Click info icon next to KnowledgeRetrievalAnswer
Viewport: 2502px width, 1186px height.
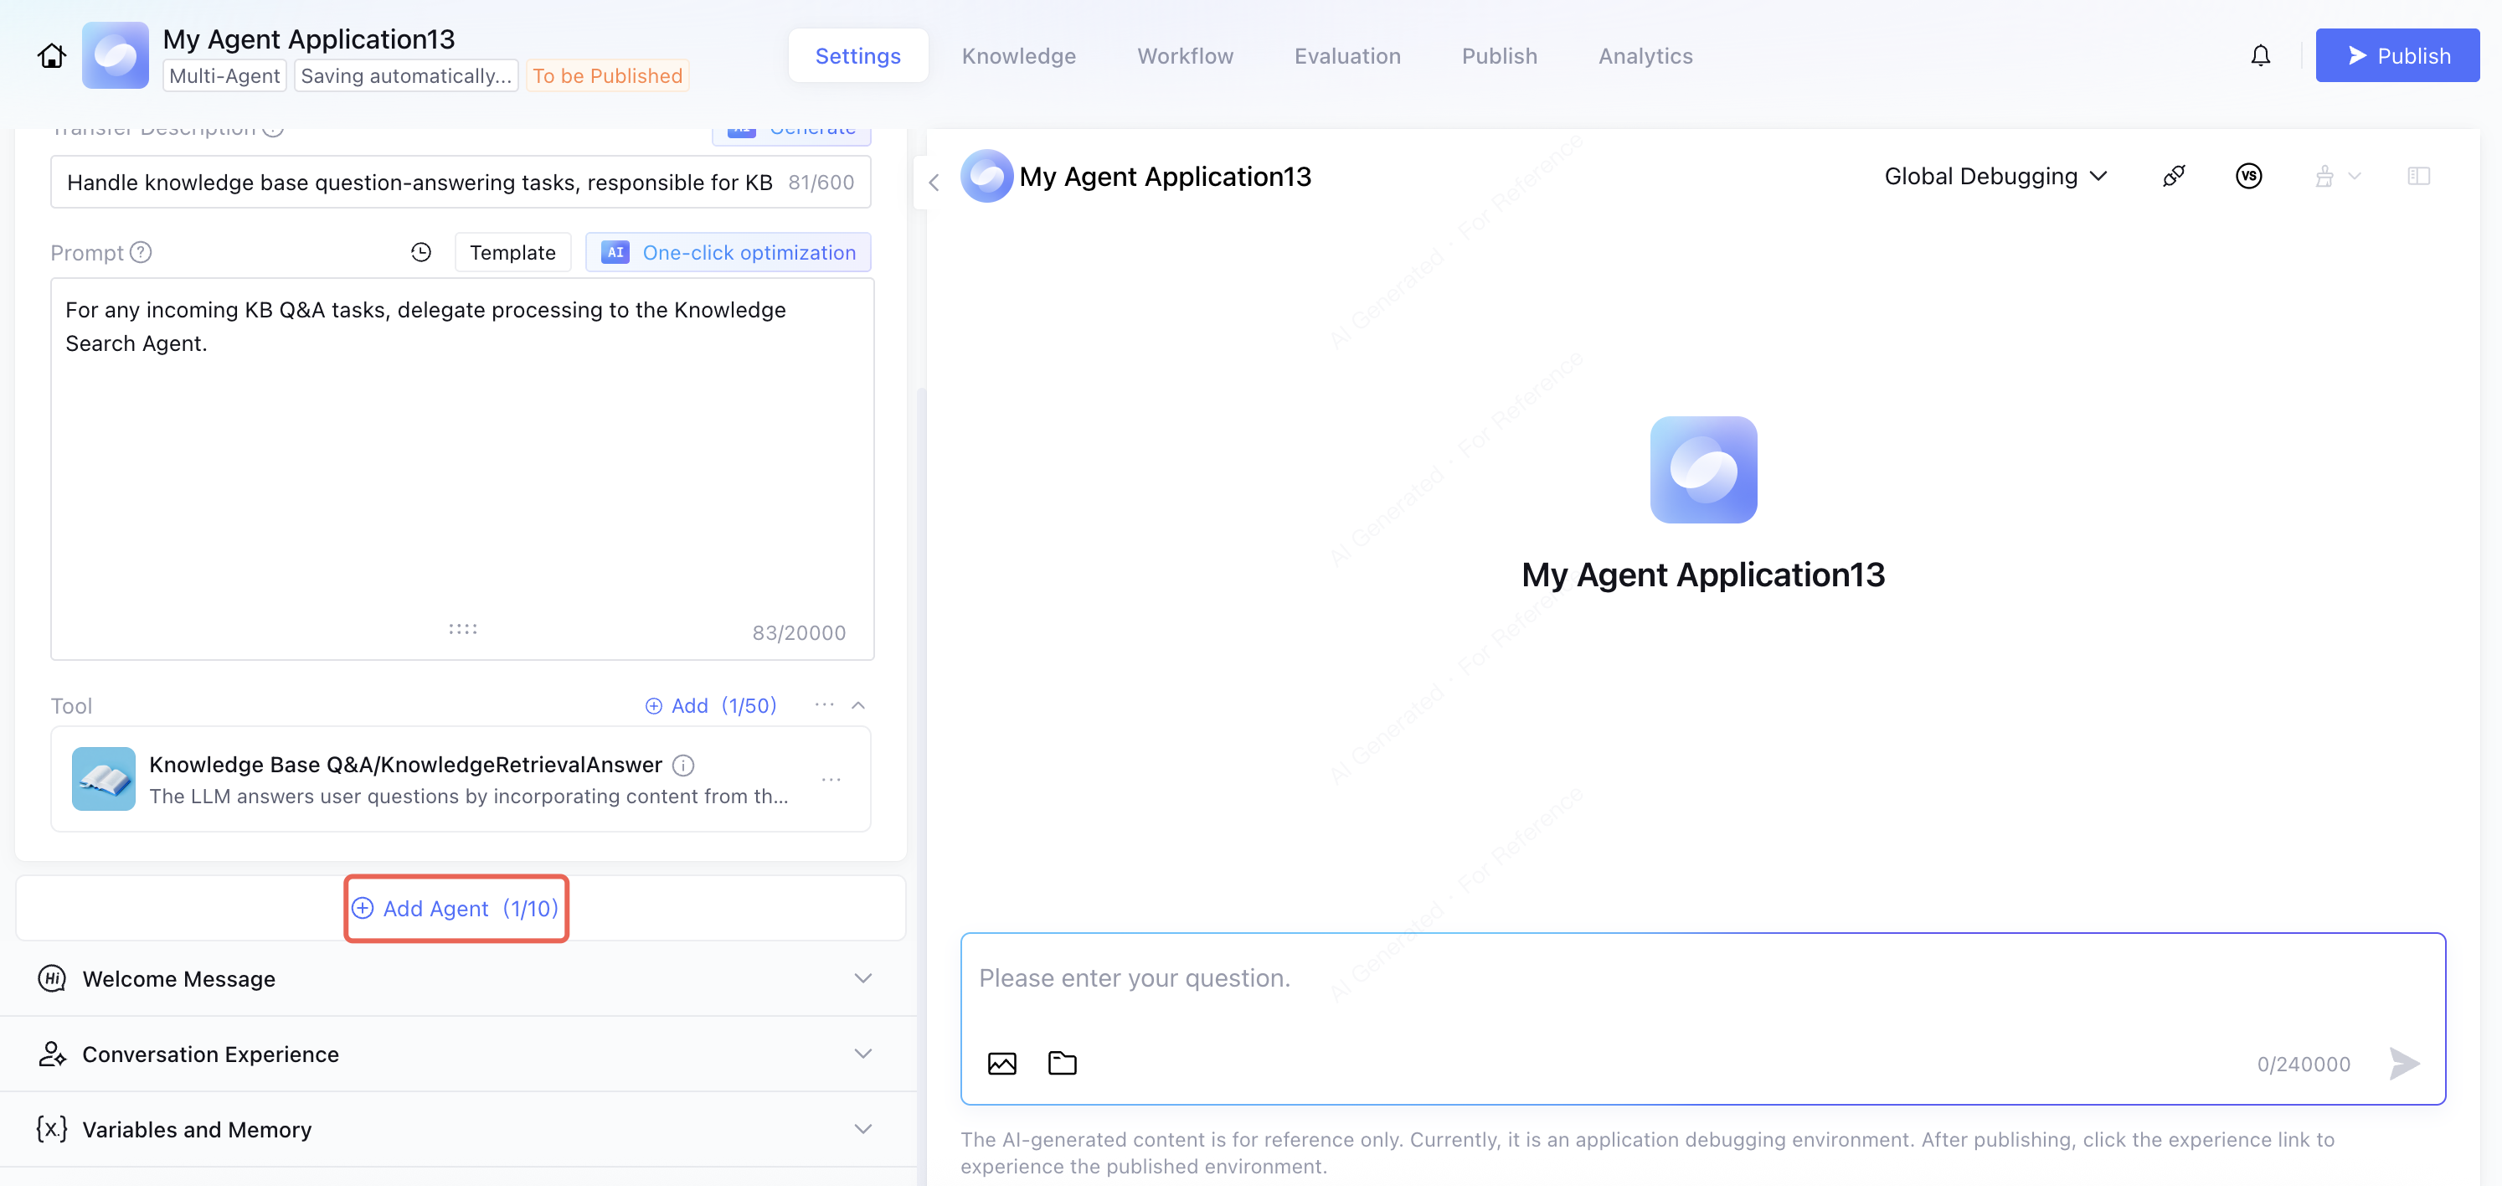click(x=684, y=766)
